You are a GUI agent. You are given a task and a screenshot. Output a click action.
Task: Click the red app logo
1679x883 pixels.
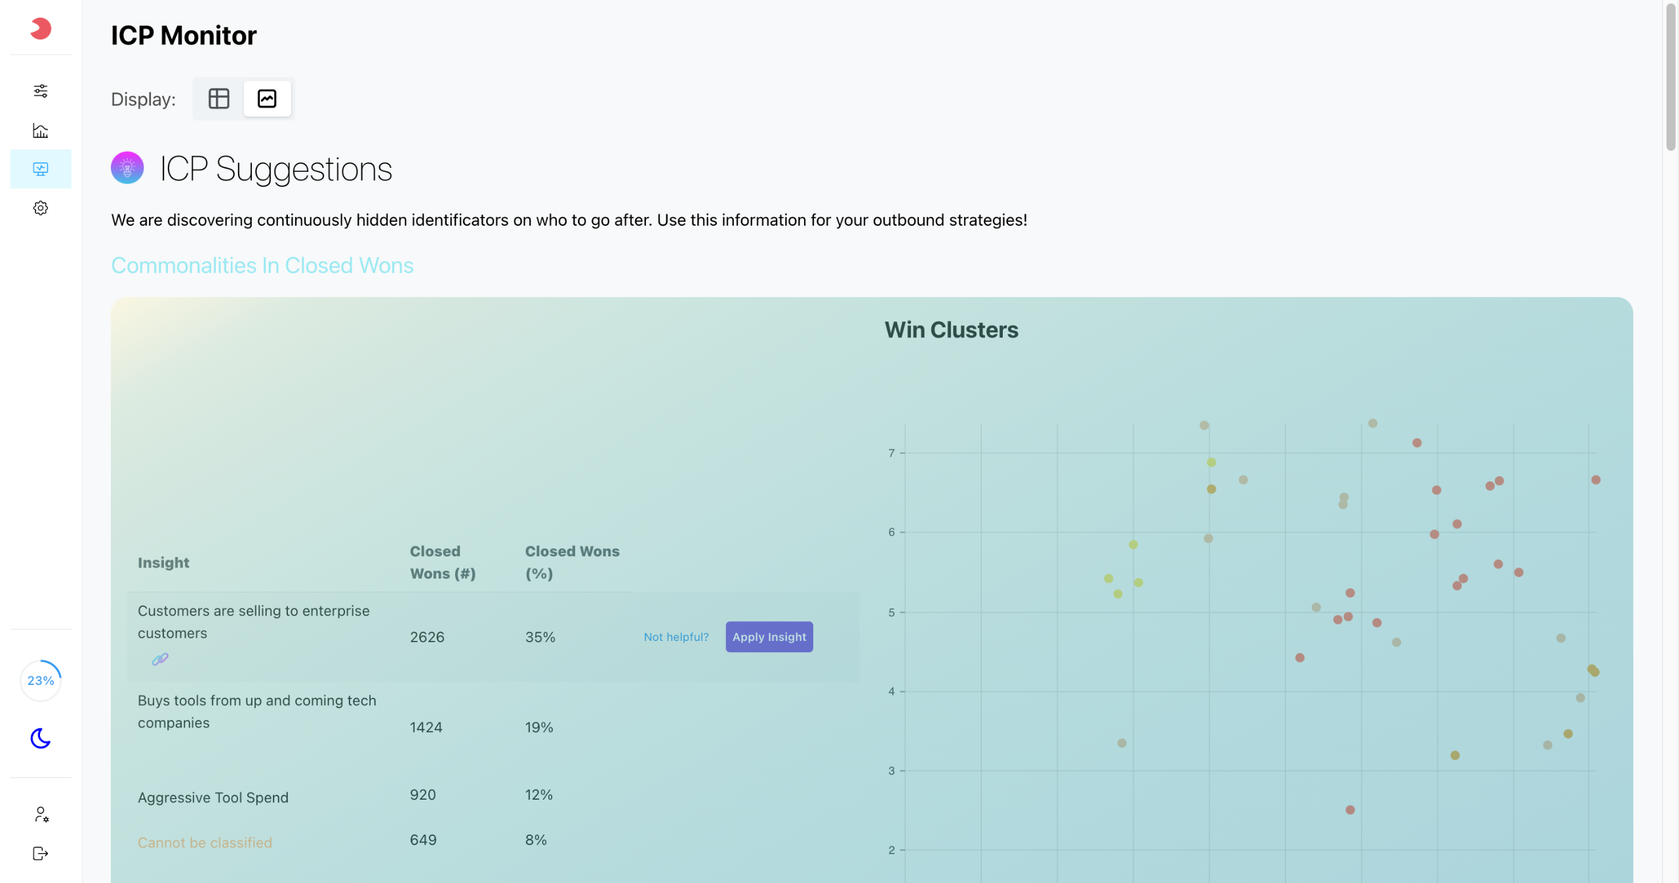tap(41, 28)
